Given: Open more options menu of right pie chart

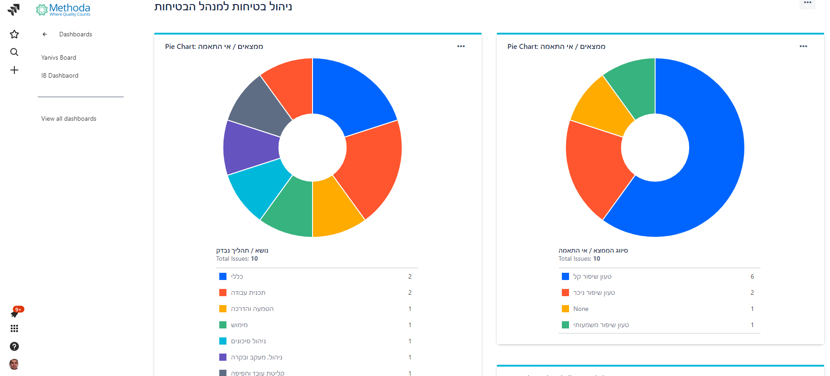Looking at the screenshot, I should click(803, 46).
